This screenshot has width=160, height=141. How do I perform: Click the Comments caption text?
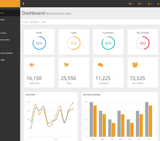tap(103, 83)
